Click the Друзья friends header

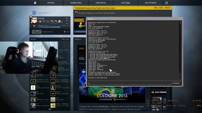tap(33, 39)
